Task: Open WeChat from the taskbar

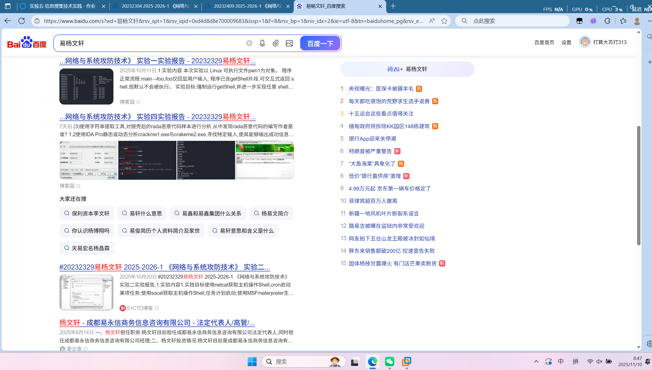Action: point(389,362)
